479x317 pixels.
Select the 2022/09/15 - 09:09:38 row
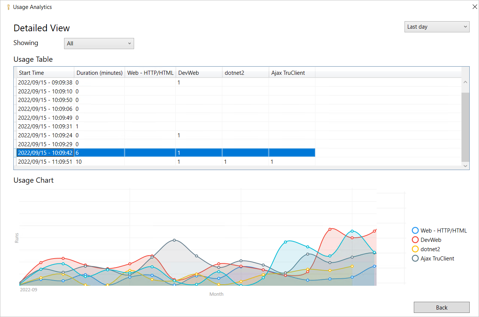point(45,83)
